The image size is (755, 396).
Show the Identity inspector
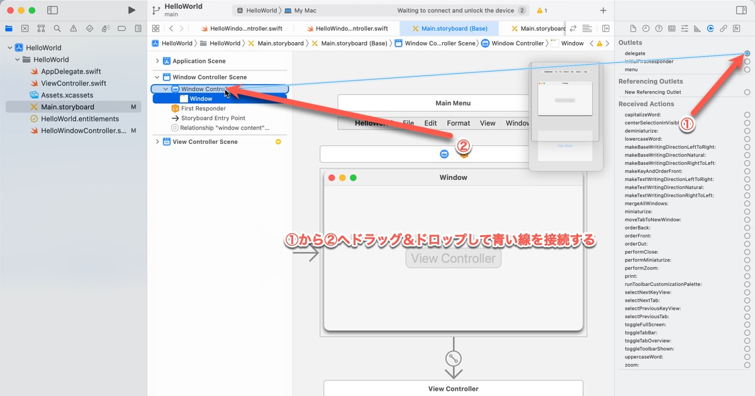click(x=672, y=28)
